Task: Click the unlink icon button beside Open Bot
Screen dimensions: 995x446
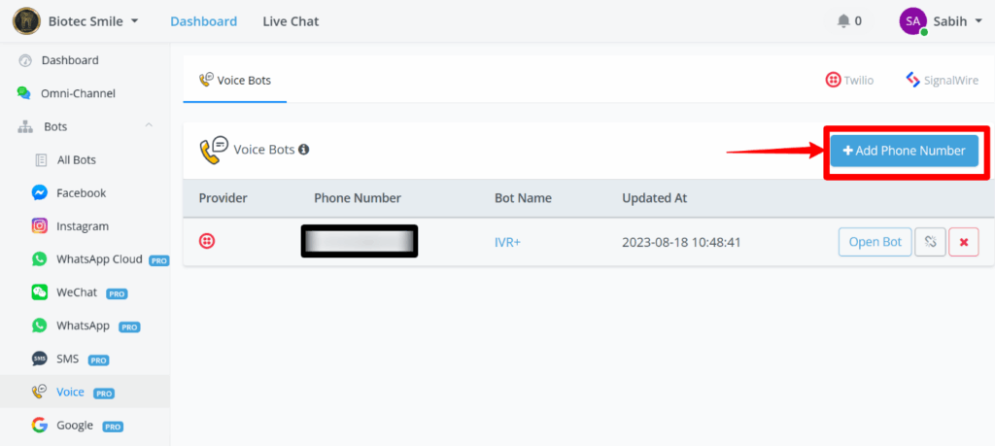Action: [x=929, y=242]
